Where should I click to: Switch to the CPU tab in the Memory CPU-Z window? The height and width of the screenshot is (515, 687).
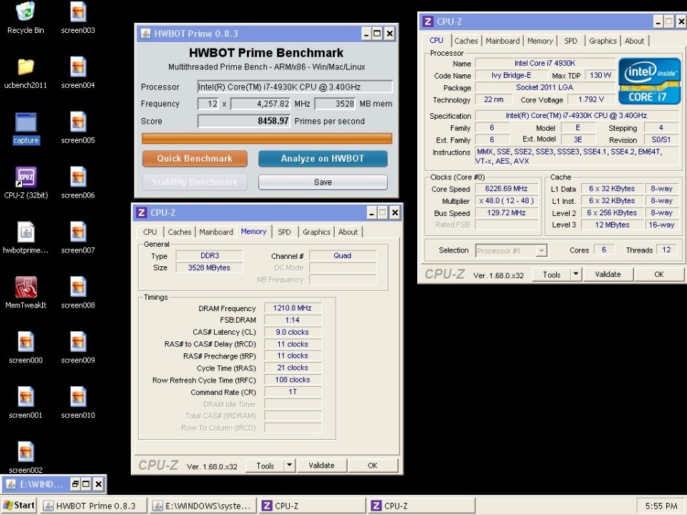pyautogui.click(x=150, y=232)
